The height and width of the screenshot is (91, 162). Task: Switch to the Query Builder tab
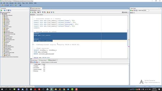[40, 15]
